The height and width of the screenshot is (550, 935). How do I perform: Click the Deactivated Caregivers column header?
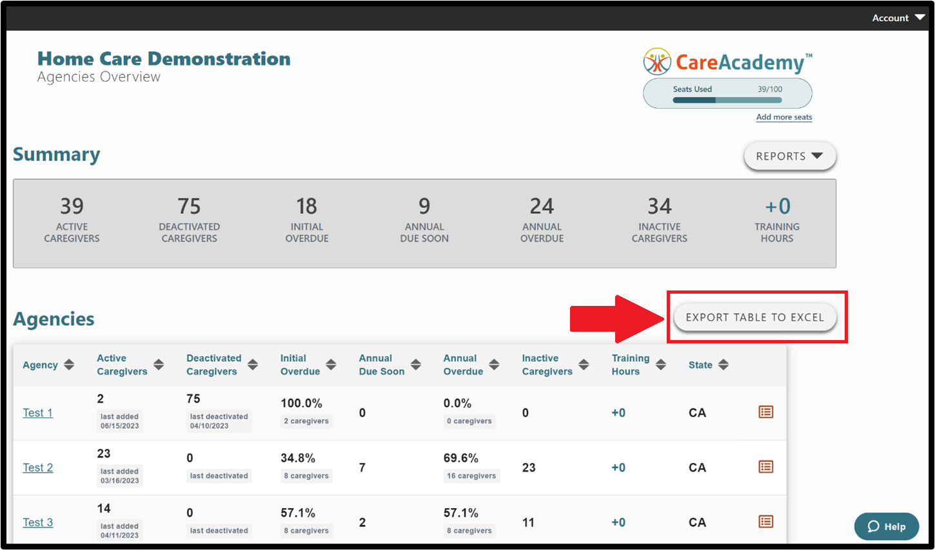coord(214,365)
